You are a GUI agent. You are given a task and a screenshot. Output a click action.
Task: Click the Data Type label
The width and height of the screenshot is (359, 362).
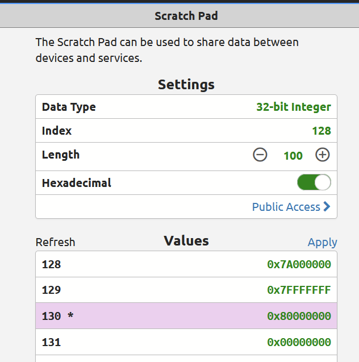[x=69, y=107]
